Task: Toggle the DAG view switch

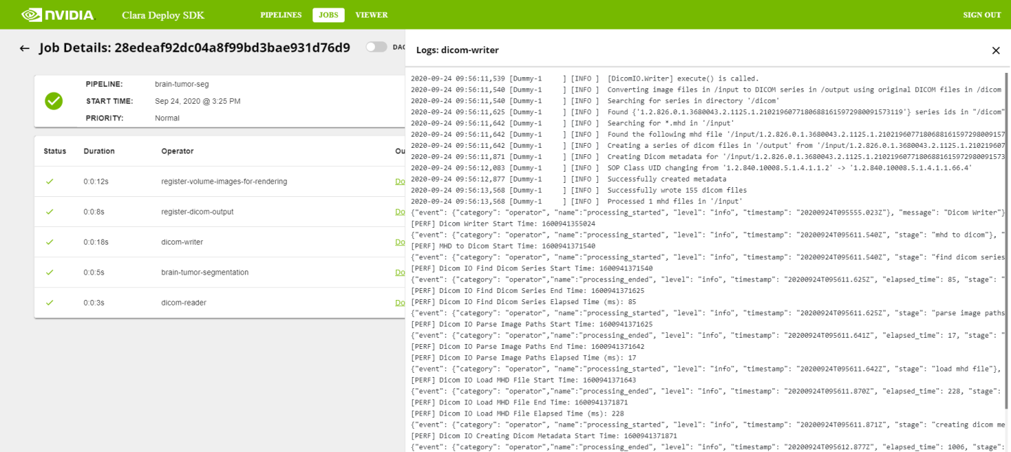Action: [x=376, y=47]
